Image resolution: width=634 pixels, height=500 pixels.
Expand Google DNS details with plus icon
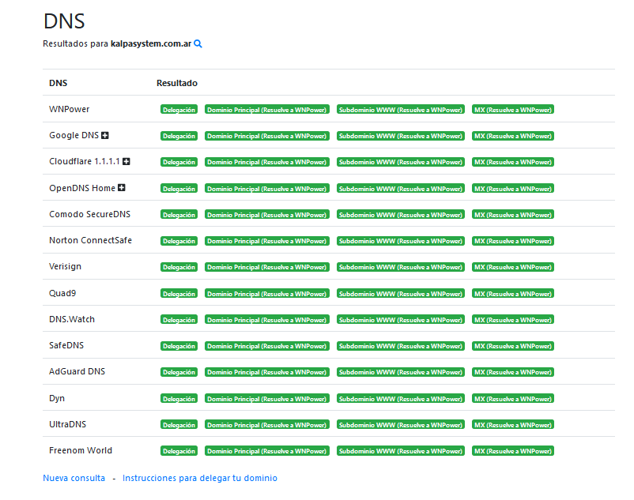point(105,135)
